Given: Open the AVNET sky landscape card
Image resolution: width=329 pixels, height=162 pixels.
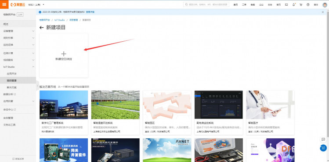Looking at the screenshot, I should [x=167, y=150].
